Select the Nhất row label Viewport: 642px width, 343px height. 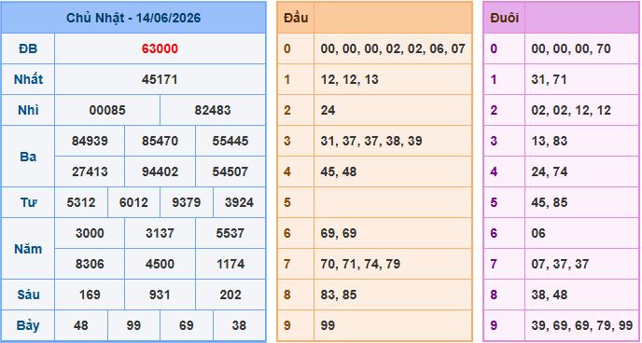28,79
